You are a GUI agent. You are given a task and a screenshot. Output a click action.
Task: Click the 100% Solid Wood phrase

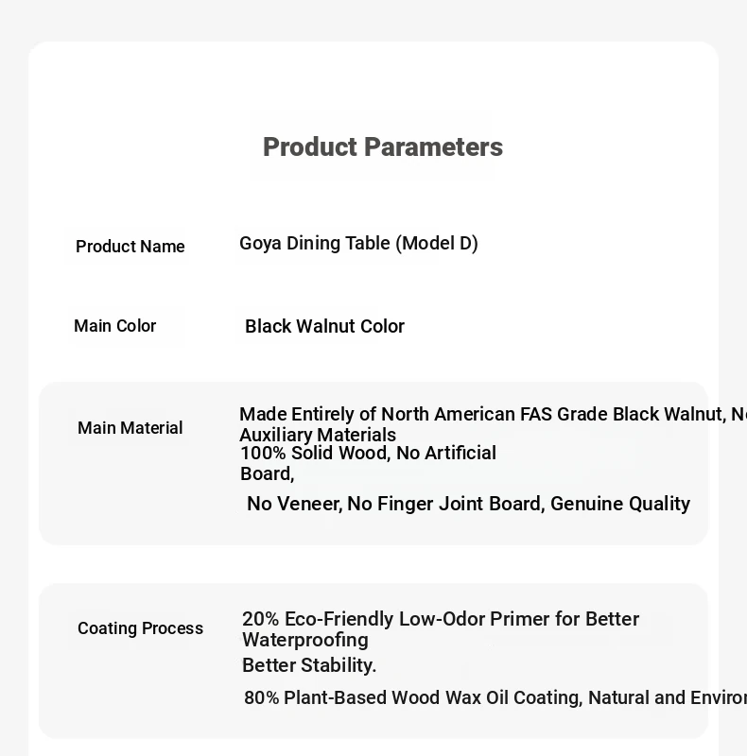pos(315,454)
